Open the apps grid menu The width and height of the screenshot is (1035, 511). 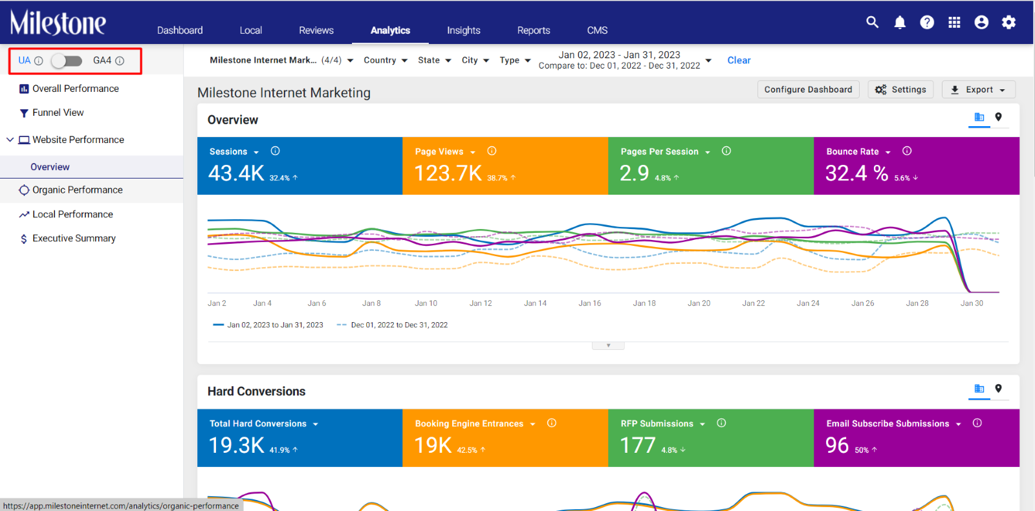954,23
